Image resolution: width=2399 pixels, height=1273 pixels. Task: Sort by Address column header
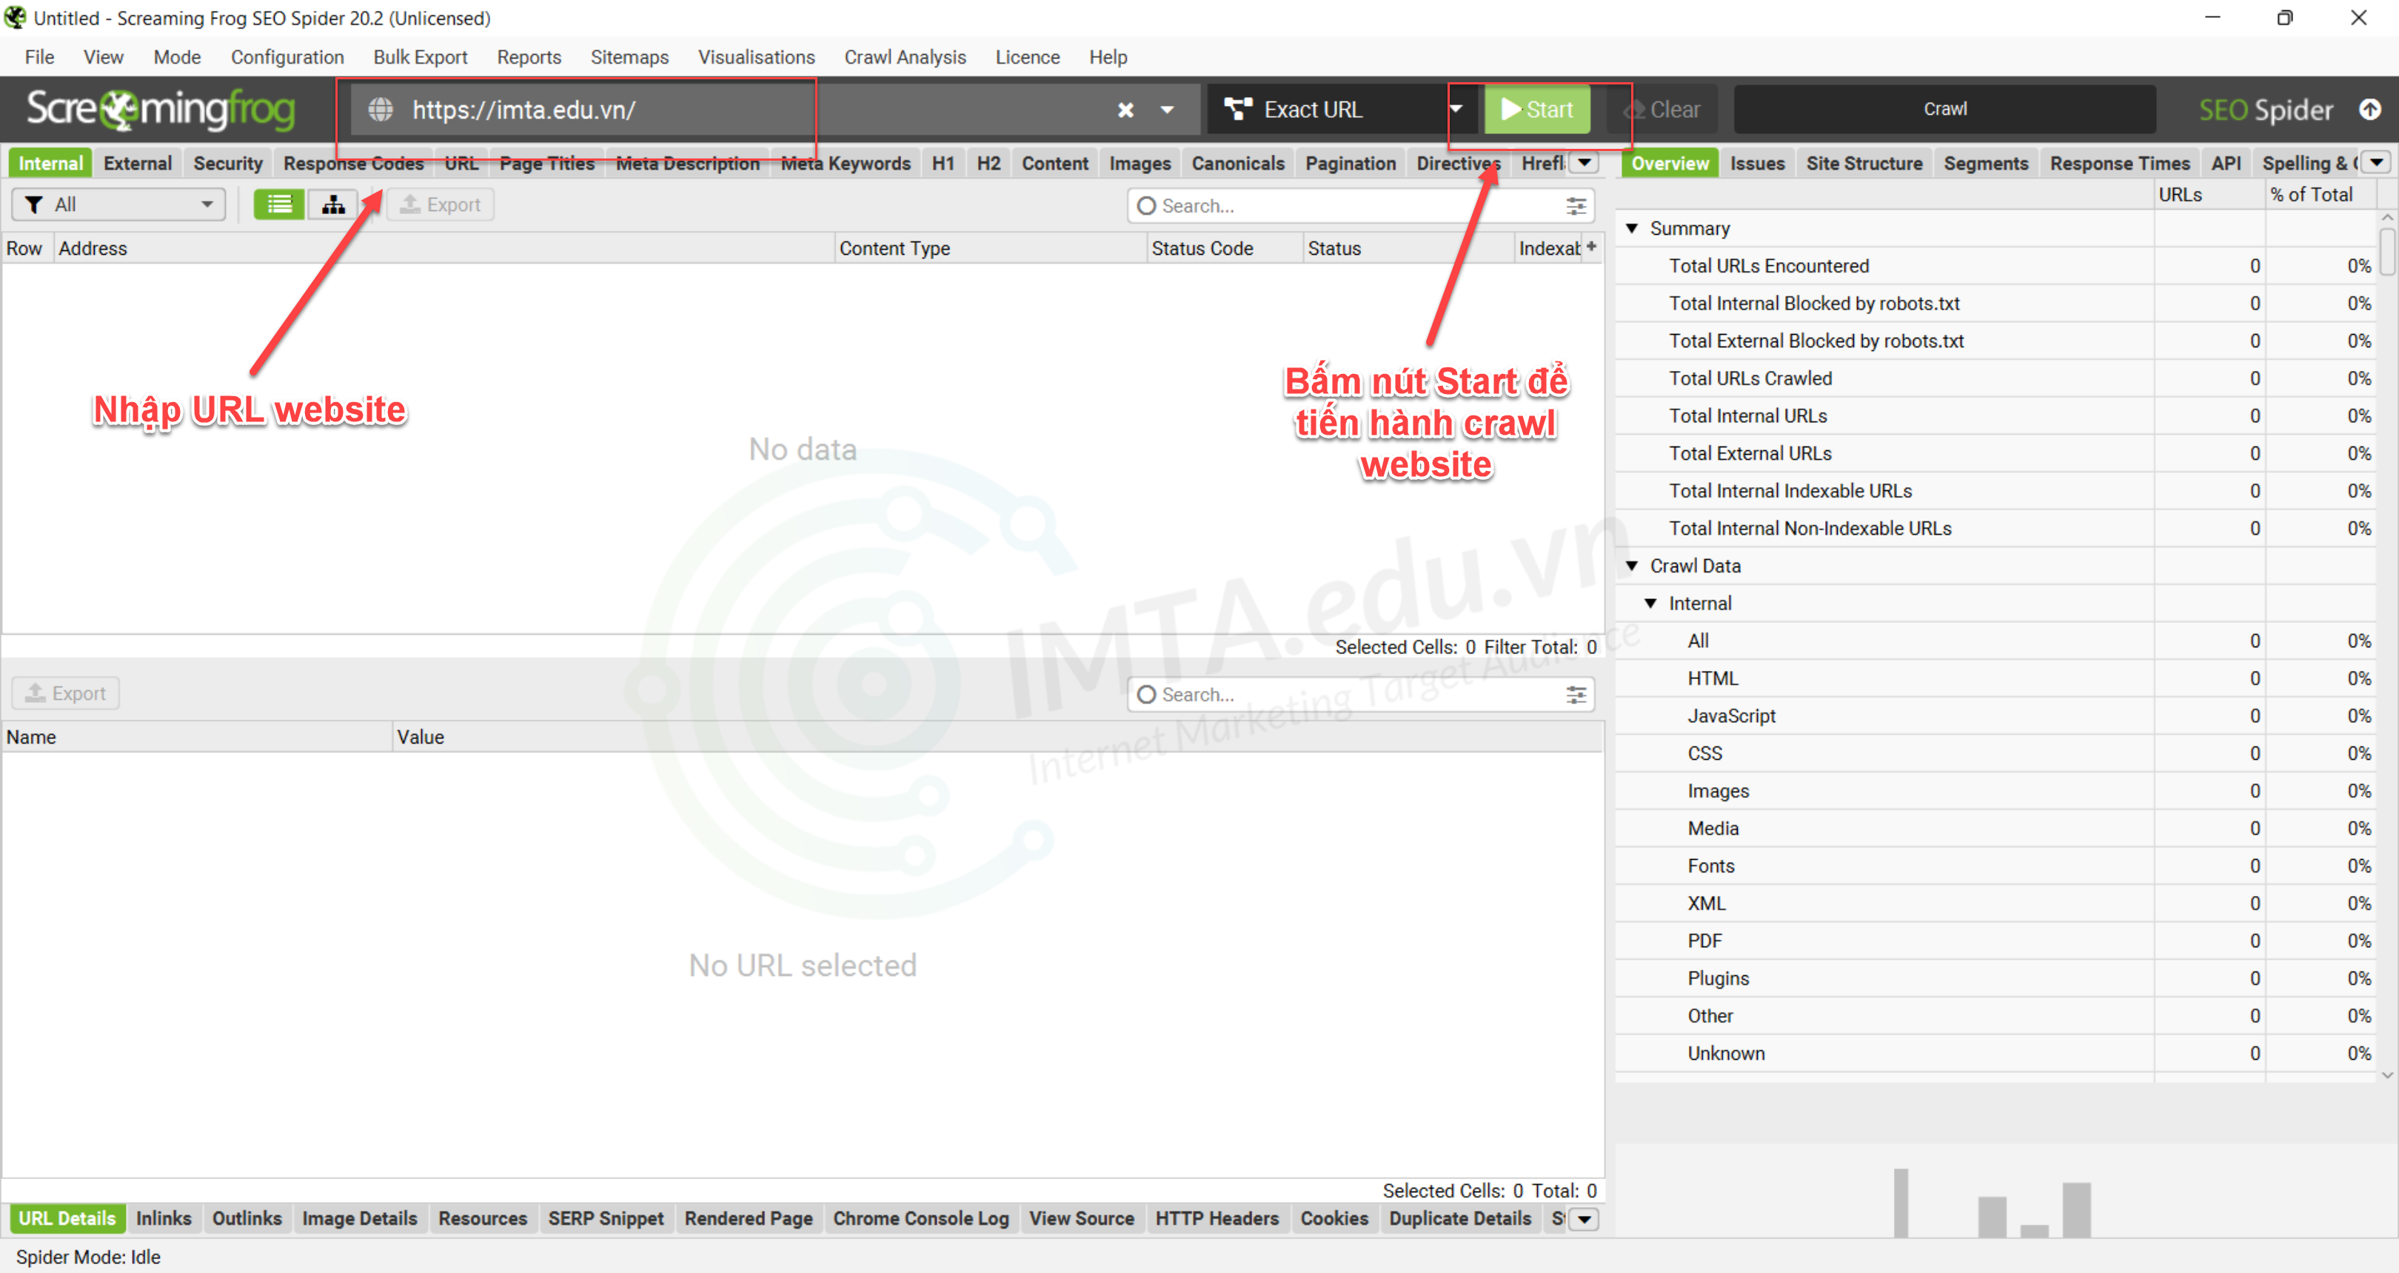[x=444, y=247]
